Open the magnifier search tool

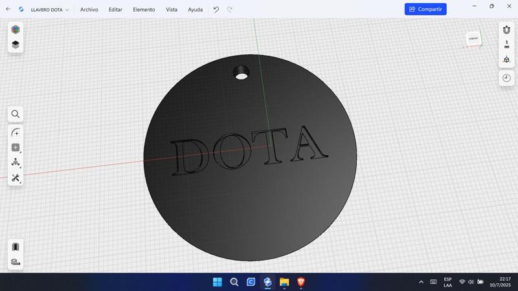(16, 114)
